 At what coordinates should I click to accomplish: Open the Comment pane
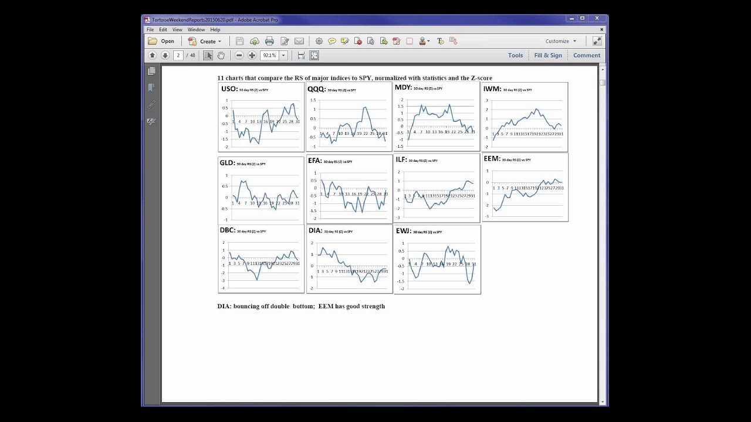(587, 55)
